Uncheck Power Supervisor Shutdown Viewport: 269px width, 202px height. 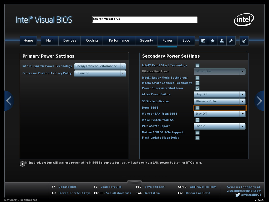click(x=197, y=88)
